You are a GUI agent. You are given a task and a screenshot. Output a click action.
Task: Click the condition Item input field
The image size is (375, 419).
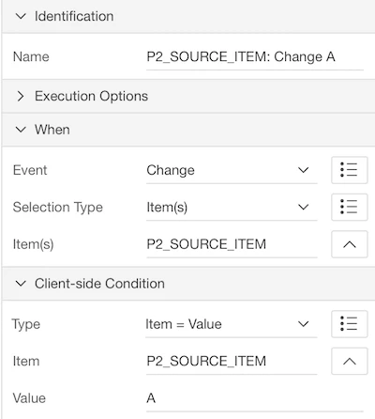232,361
